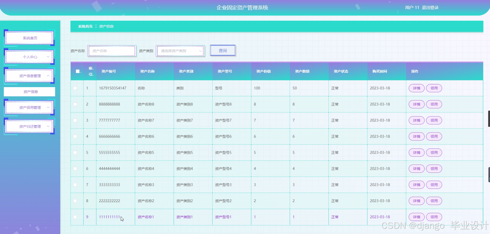Image resolution: width=490 pixels, height=234 pixels.
Task: Check the box for row 5555555555
Action: click(75, 153)
